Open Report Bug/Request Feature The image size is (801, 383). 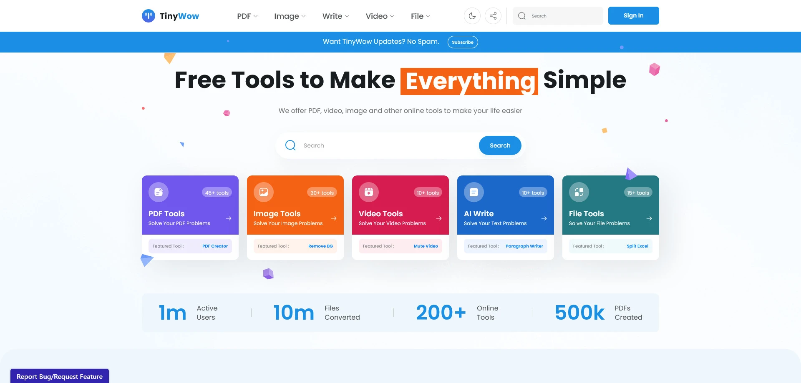point(60,376)
